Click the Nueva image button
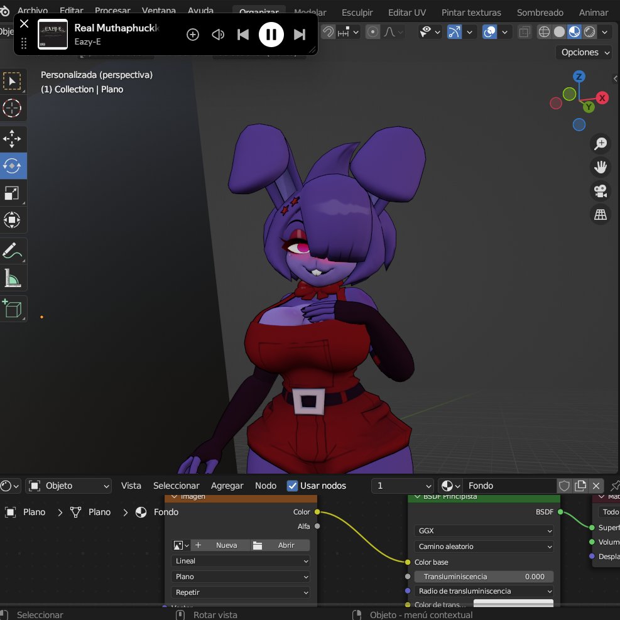The width and height of the screenshot is (620, 620). pyautogui.click(x=220, y=545)
